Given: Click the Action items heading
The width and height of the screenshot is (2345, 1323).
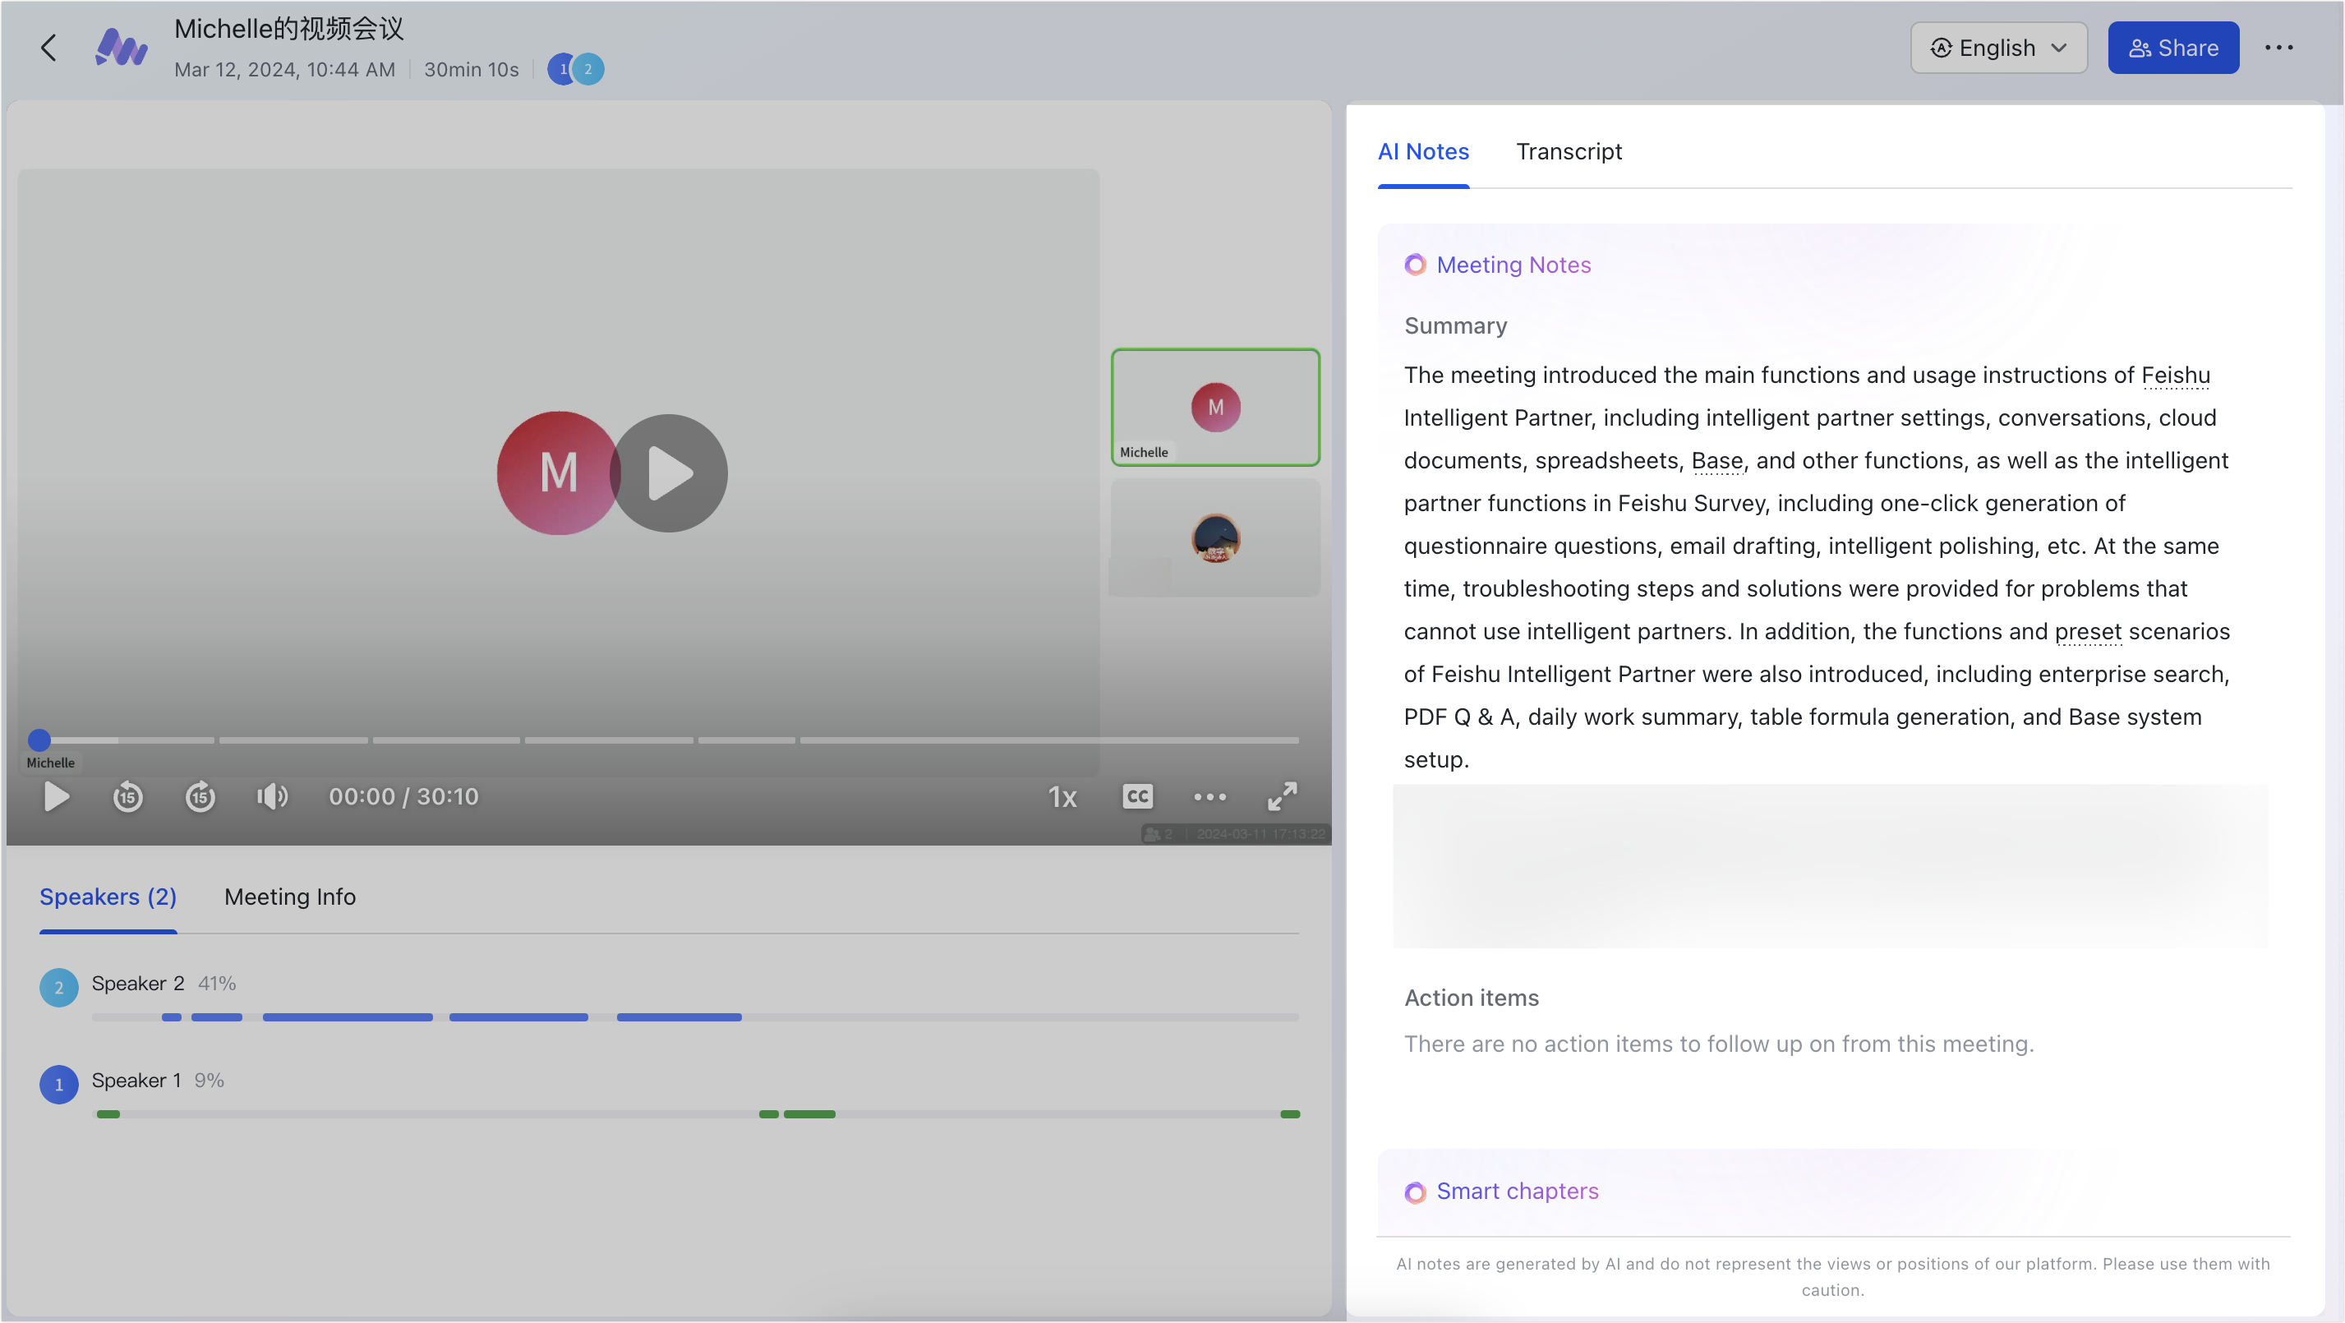Looking at the screenshot, I should pos(1471,999).
